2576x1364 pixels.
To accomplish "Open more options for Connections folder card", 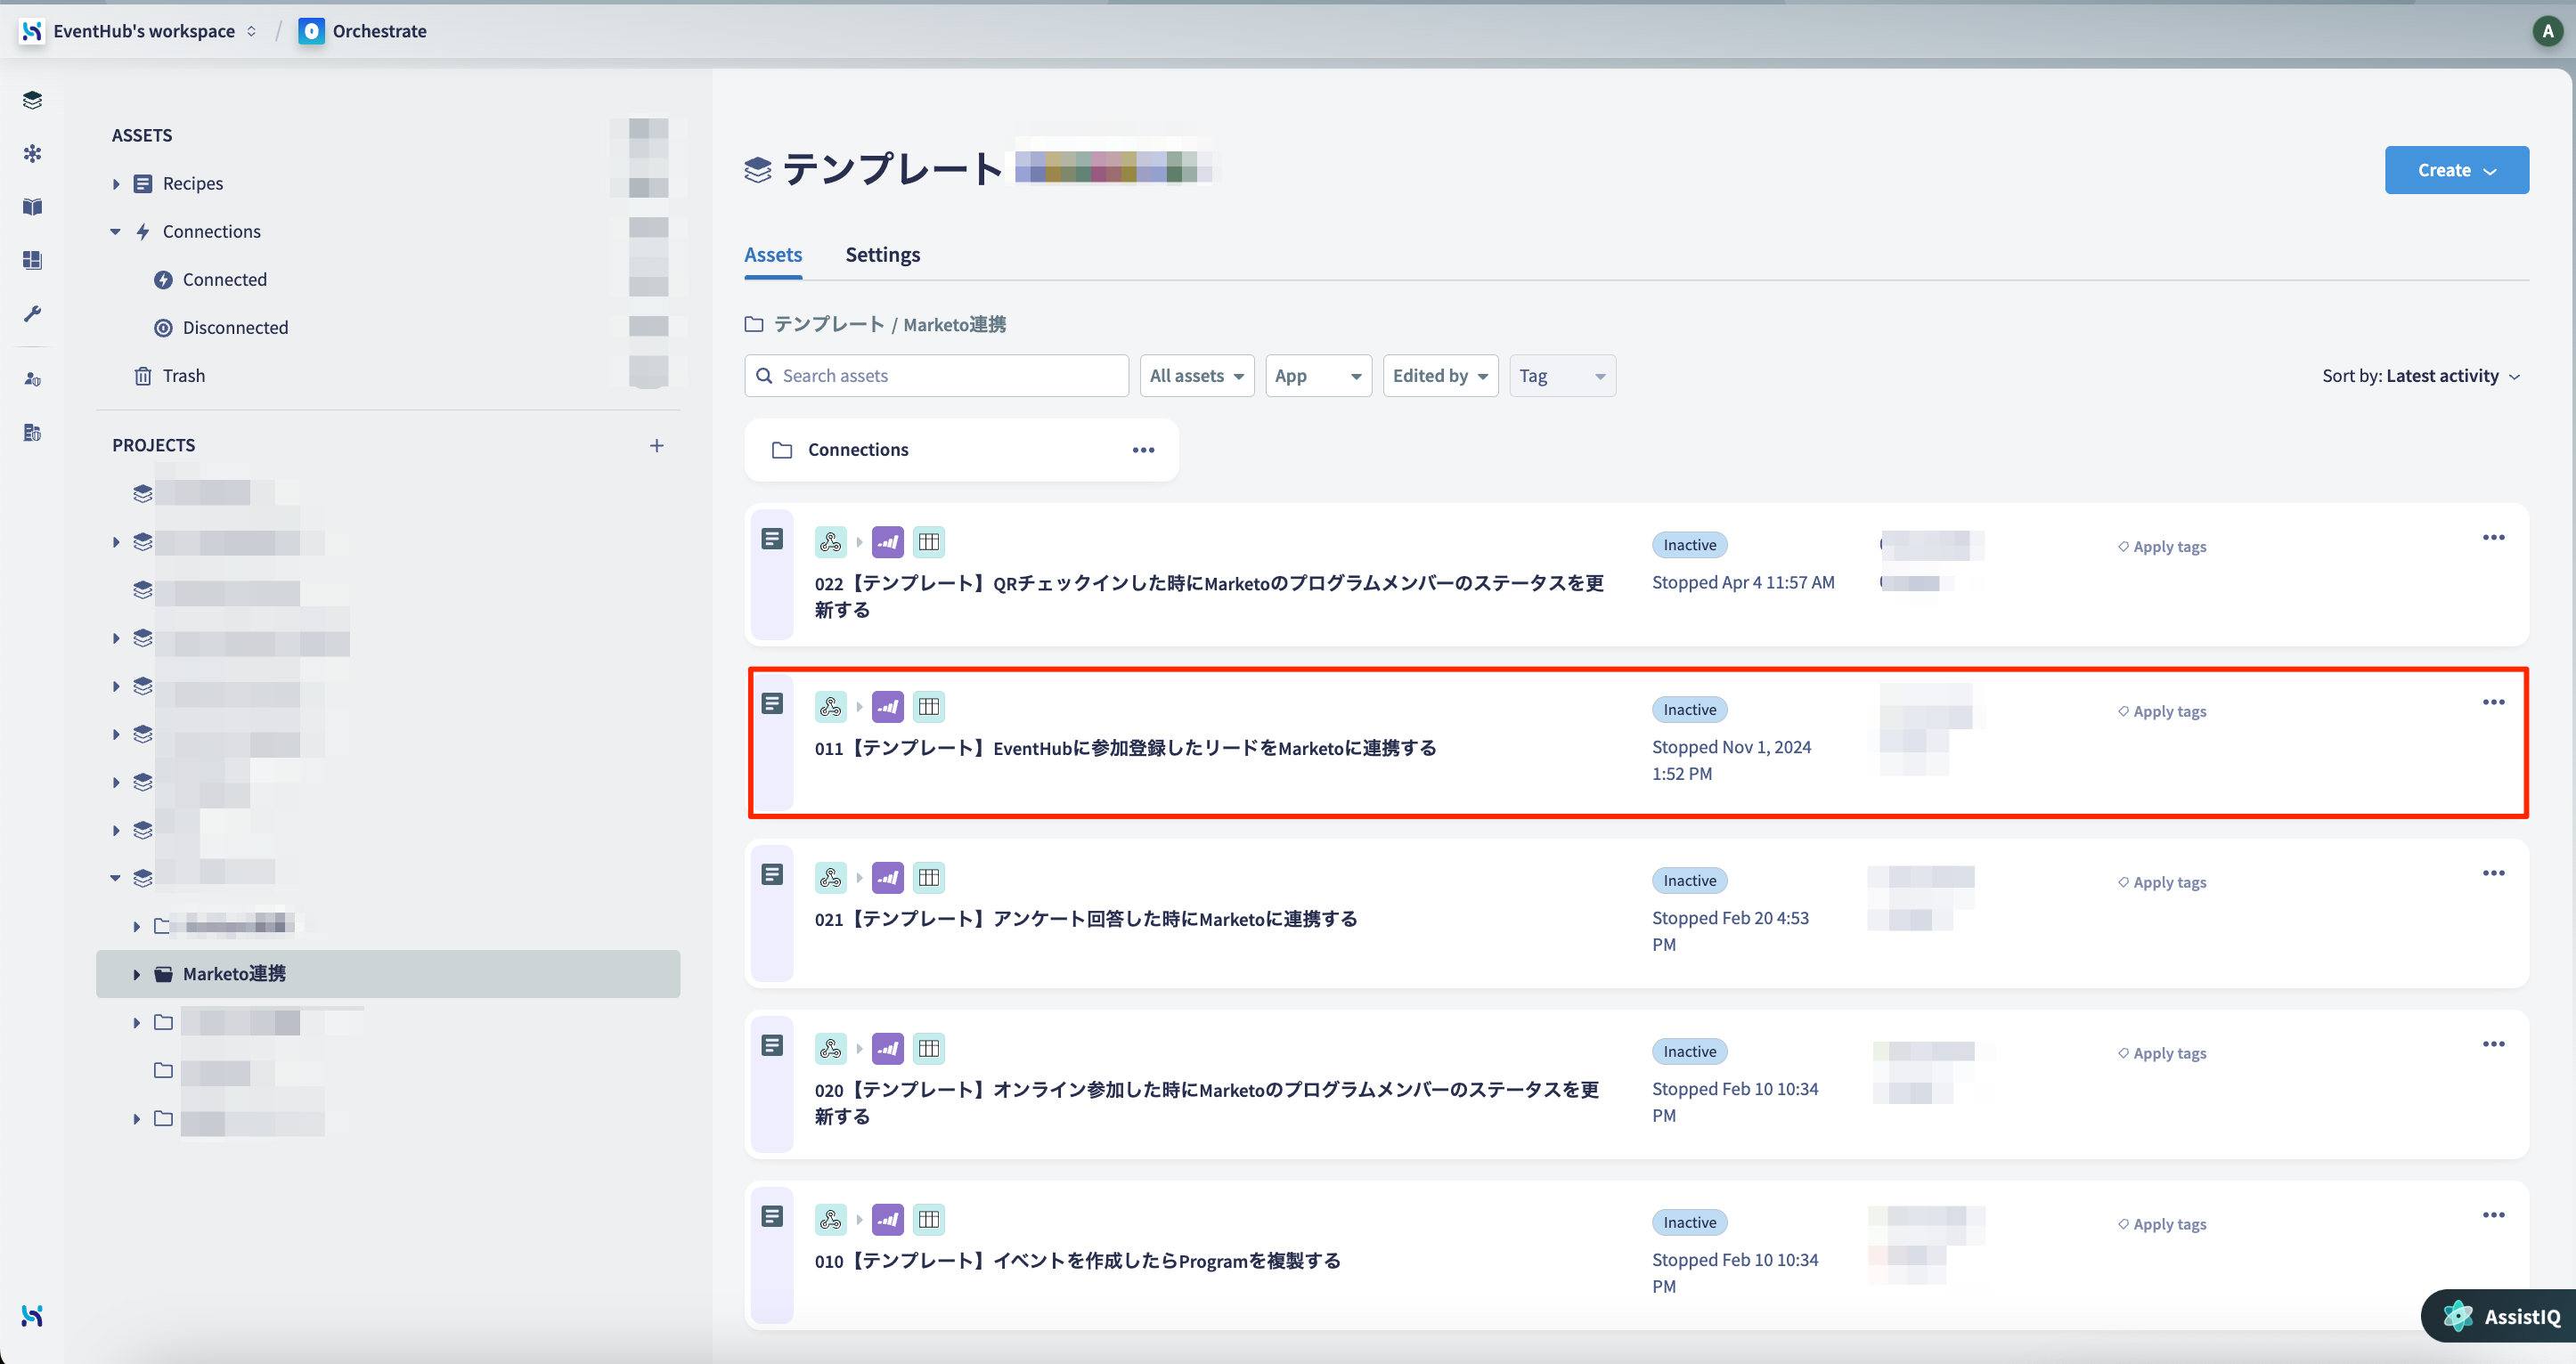I will 1143,450.
